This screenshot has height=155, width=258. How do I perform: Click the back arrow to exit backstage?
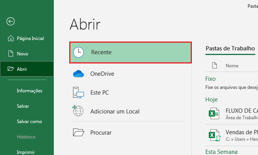click(x=11, y=22)
